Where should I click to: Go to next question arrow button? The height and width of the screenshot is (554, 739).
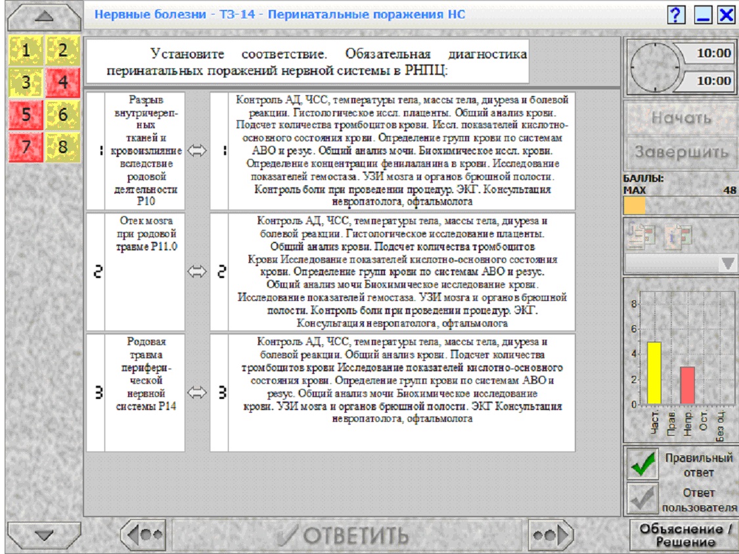[550, 535]
